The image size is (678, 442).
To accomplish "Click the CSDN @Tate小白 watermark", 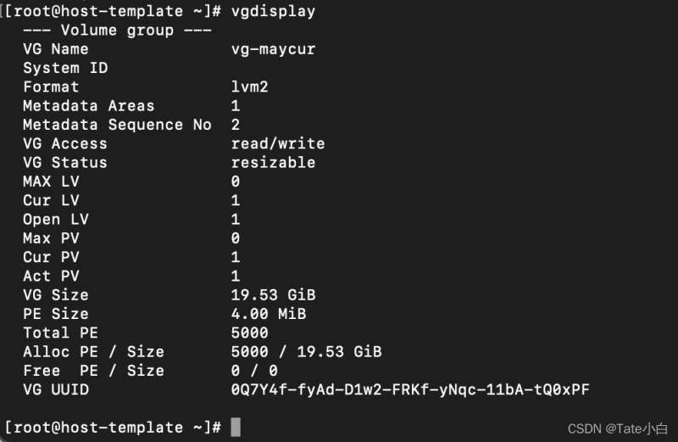I will click(607, 428).
